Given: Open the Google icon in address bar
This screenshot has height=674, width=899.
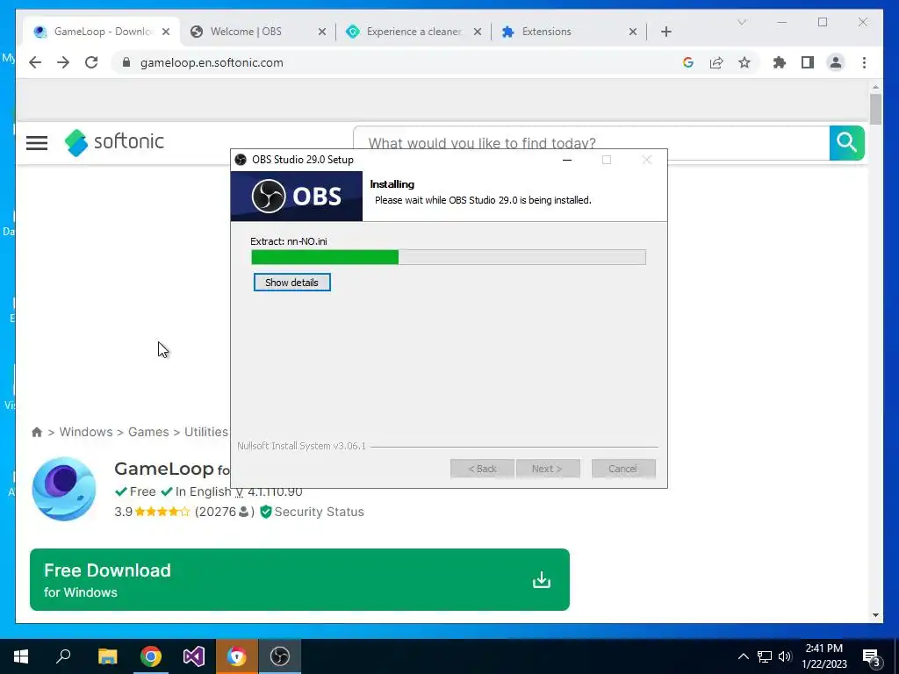Looking at the screenshot, I should click(x=688, y=62).
